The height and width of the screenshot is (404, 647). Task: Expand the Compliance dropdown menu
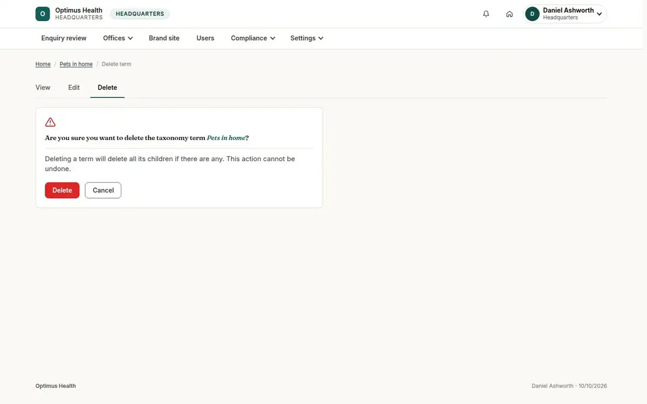[253, 38]
